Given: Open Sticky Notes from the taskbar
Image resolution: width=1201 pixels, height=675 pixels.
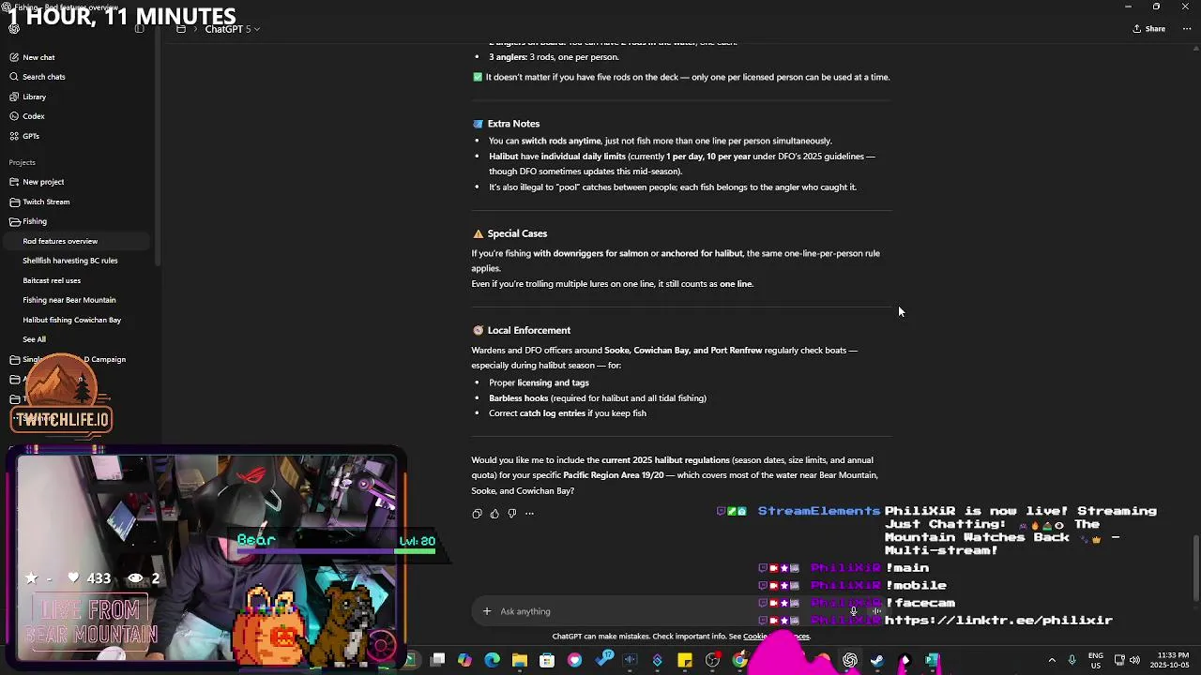Looking at the screenshot, I should (x=685, y=661).
